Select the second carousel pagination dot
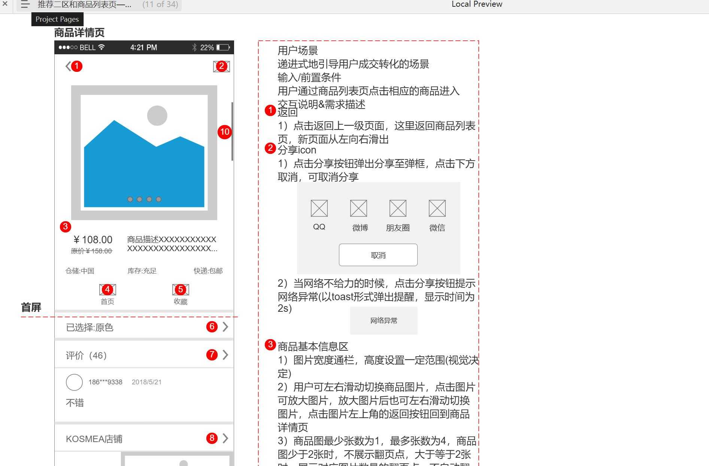Screen dimensions: 709x466 pos(139,199)
